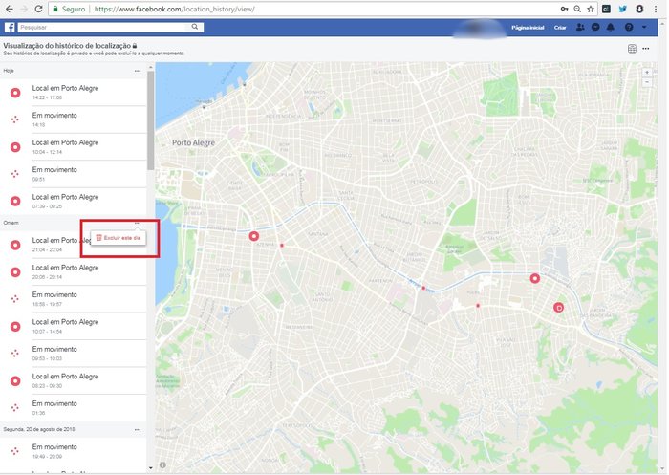Viewport: 669px width, 475px height.
Task: Select Local em Porto Alegre 20:06 entry
Action: tap(74, 271)
